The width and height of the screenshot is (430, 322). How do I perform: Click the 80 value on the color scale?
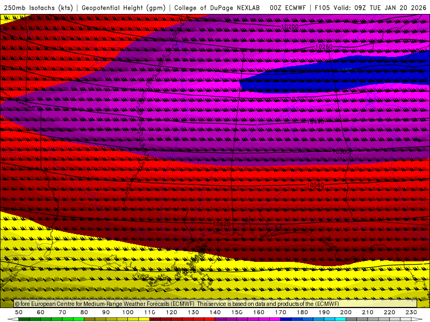click(x=84, y=312)
